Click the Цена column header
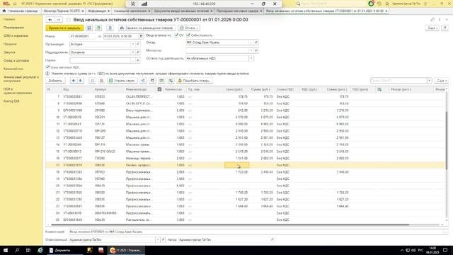Viewport: 453px width, 255px height. tap(234, 90)
